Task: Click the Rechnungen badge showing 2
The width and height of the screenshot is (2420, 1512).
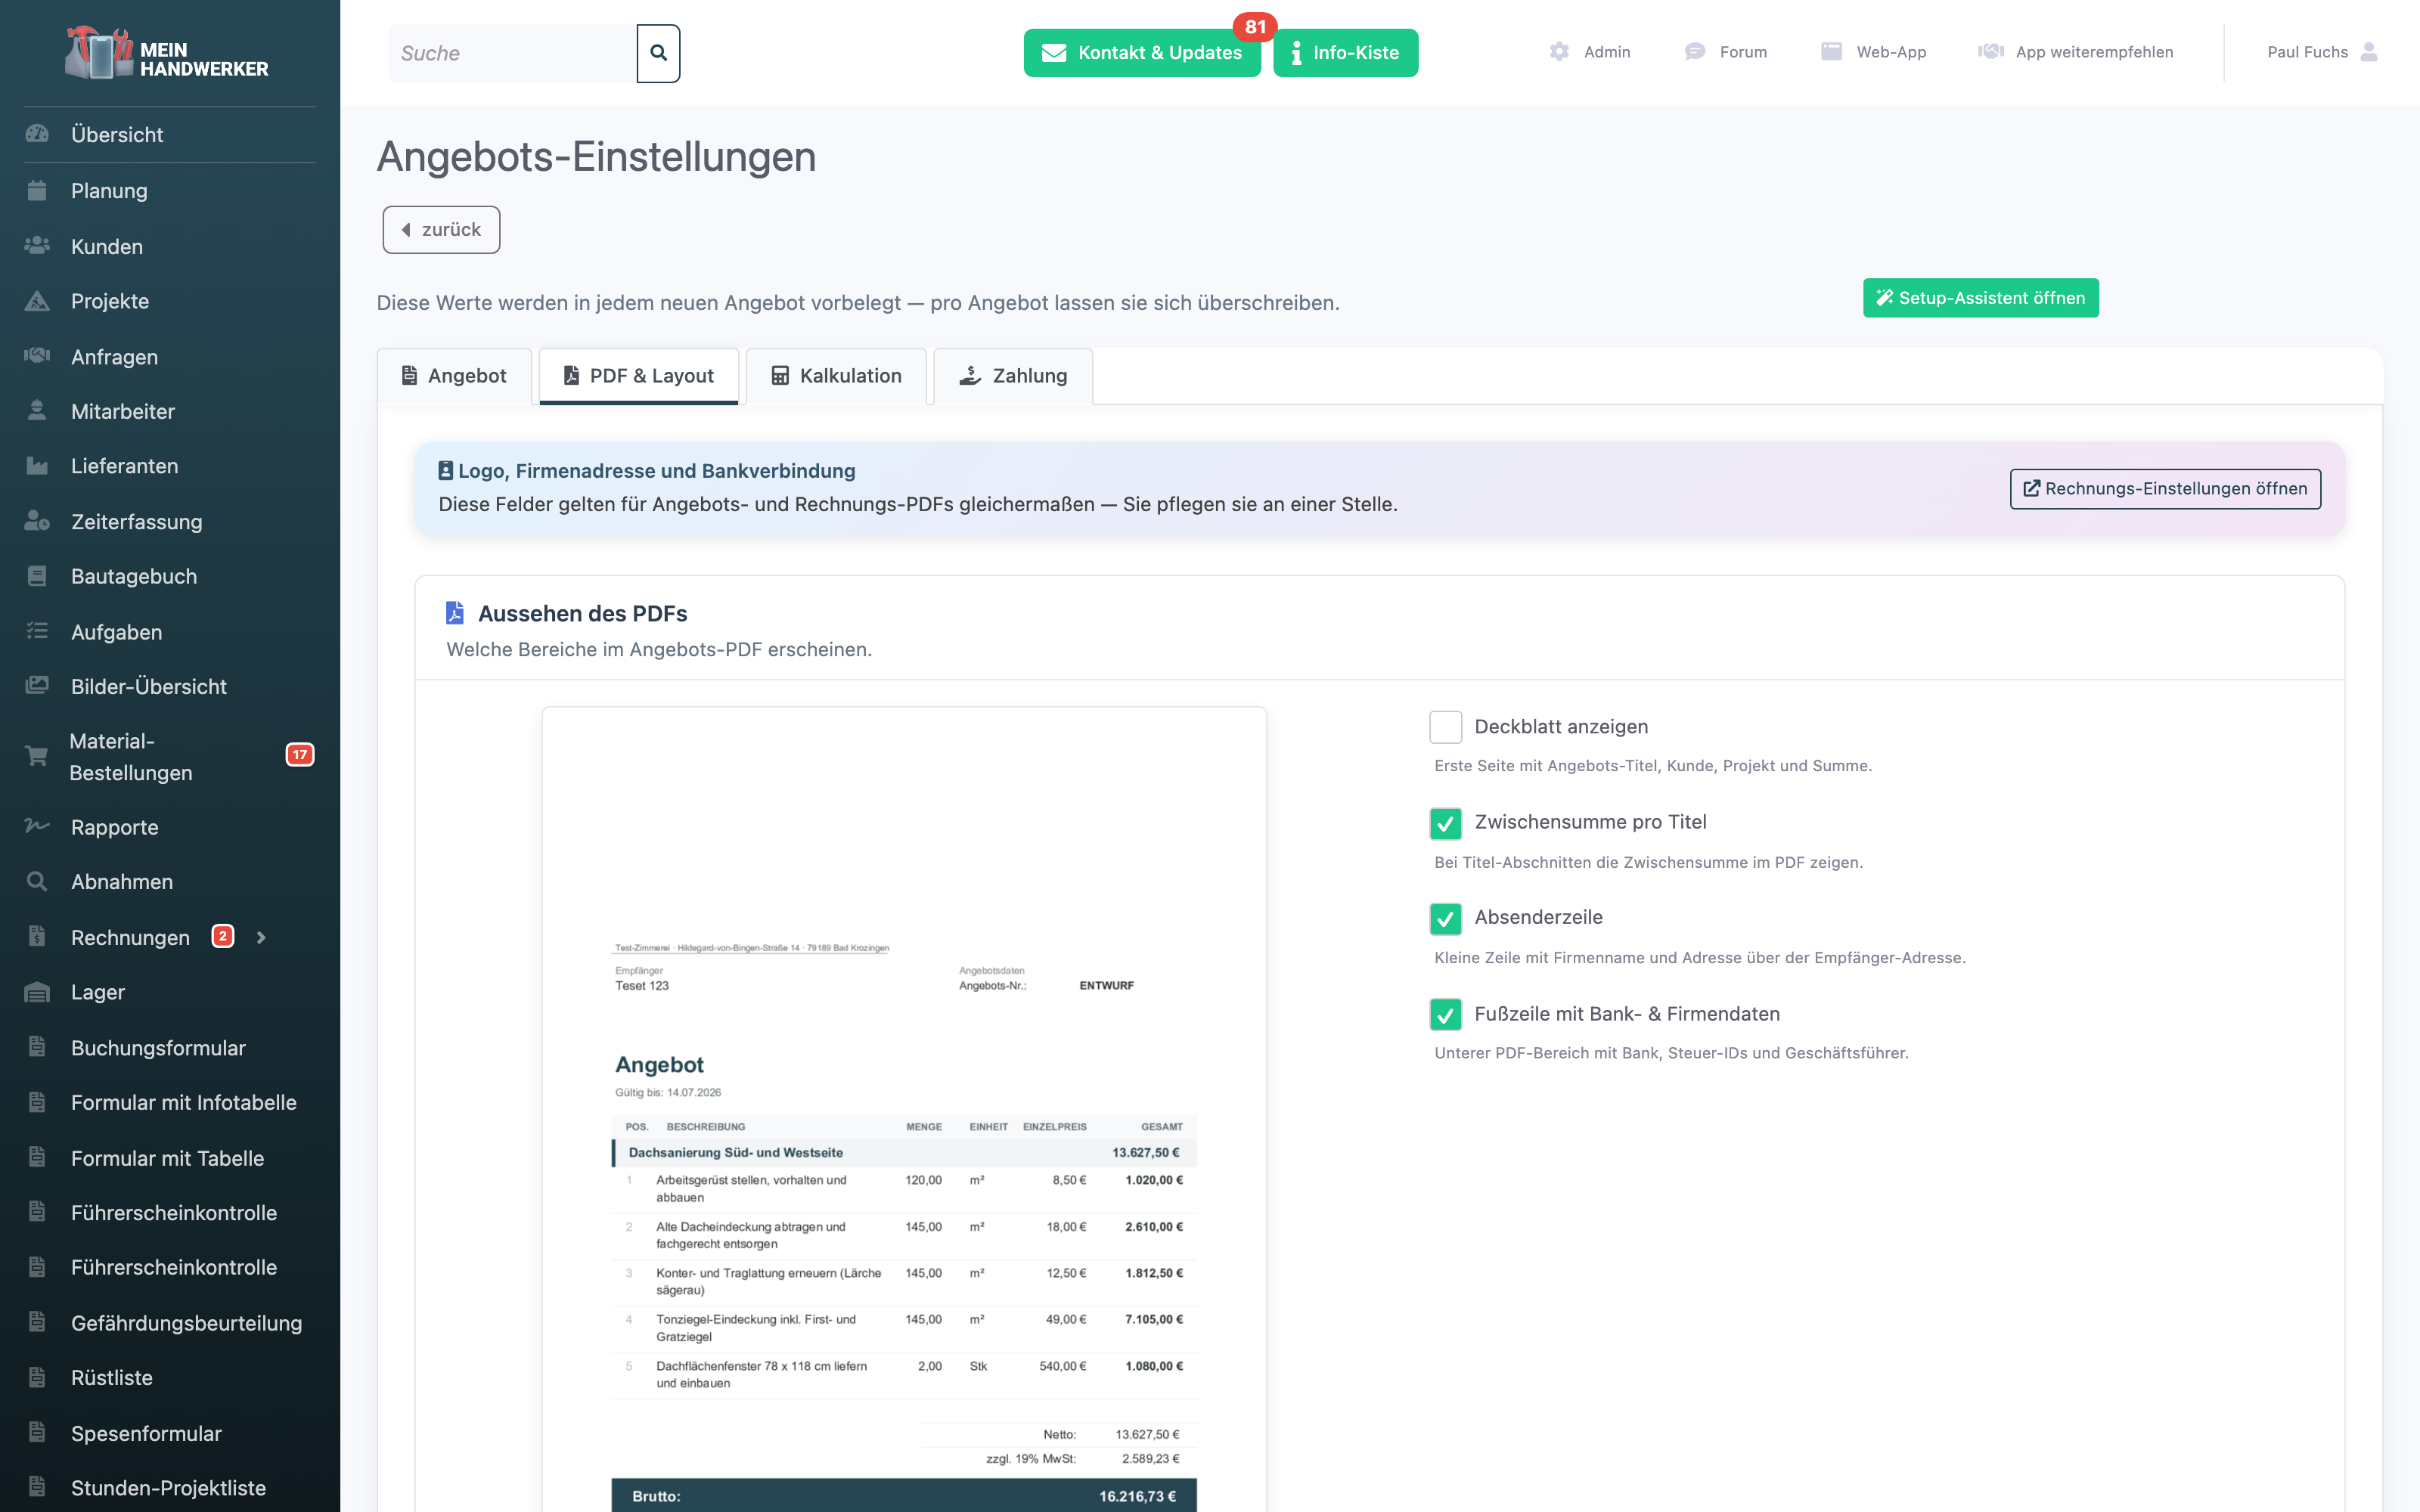Action: (x=222, y=937)
